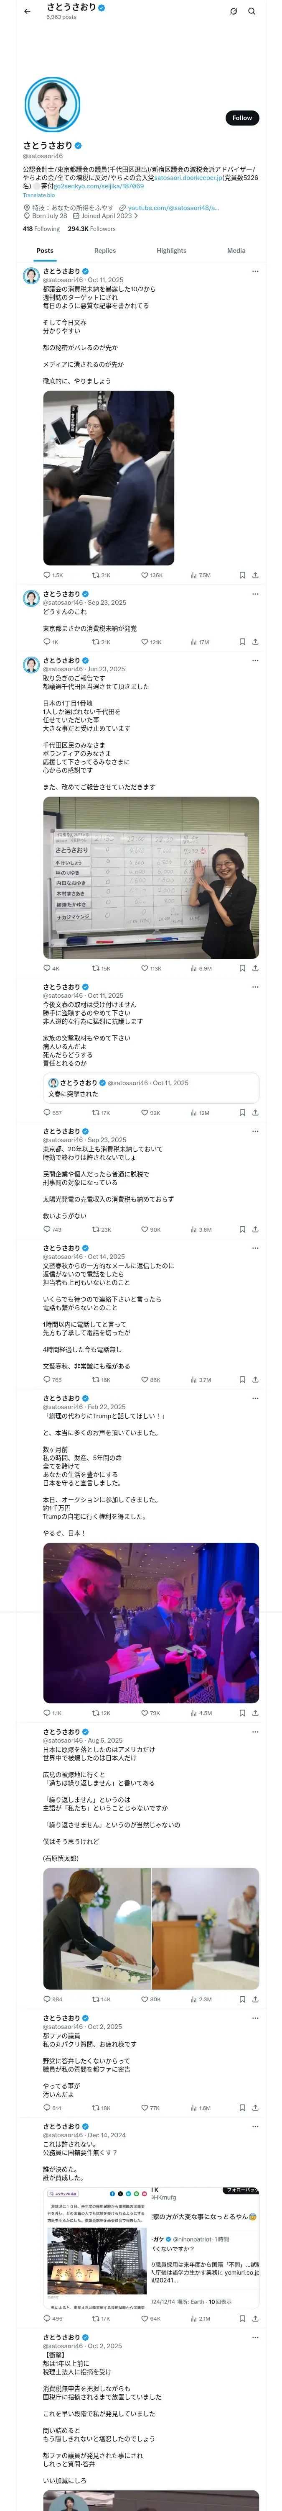The height and width of the screenshot is (2511, 282).
Task: Switch to the Replies tab
Action: click(x=105, y=251)
